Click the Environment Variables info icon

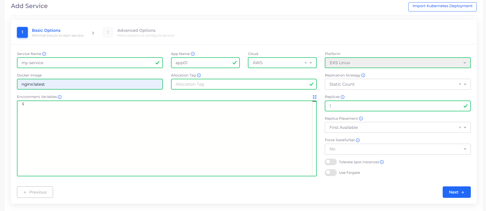click(60, 97)
